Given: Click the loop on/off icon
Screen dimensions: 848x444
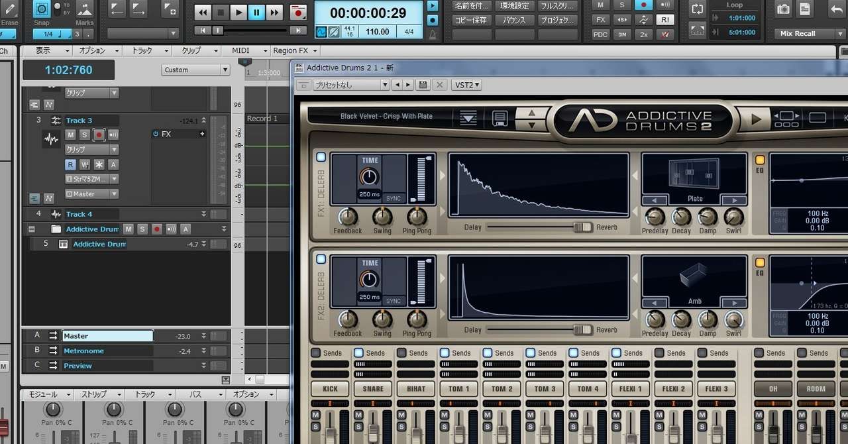Looking at the screenshot, I should pos(697,9).
